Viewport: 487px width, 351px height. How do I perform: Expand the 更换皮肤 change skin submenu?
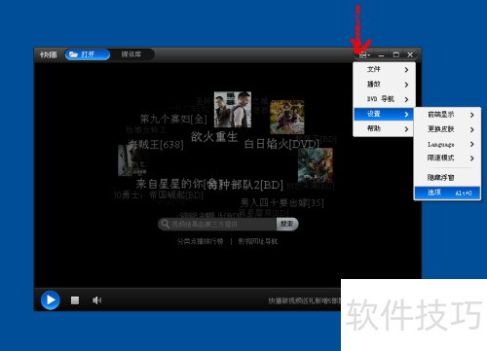point(447,129)
